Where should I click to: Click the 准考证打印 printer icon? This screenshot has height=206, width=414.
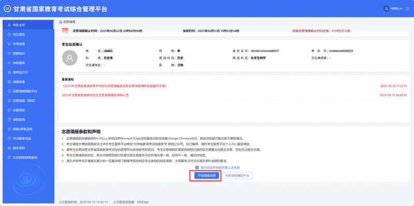point(9,72)
